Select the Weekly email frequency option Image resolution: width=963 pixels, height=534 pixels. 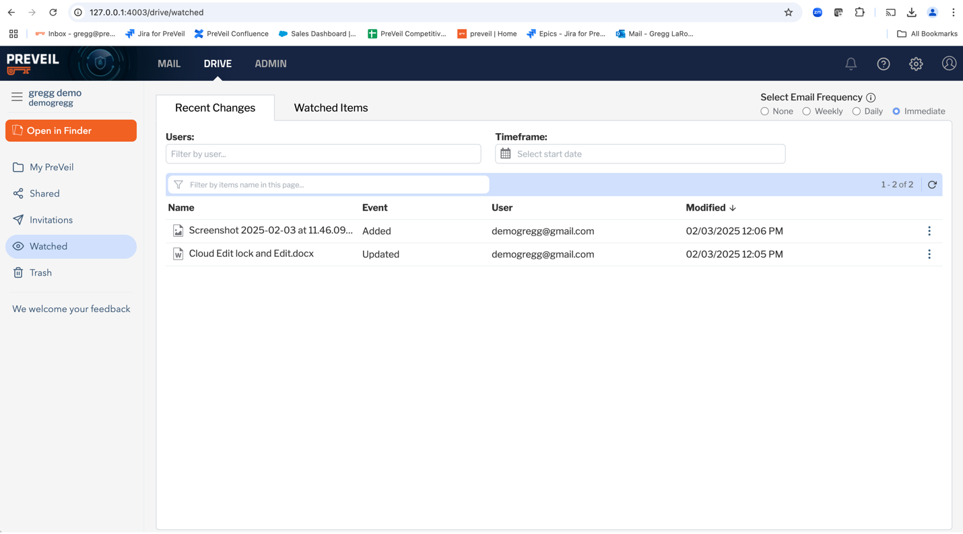(806, 112)
